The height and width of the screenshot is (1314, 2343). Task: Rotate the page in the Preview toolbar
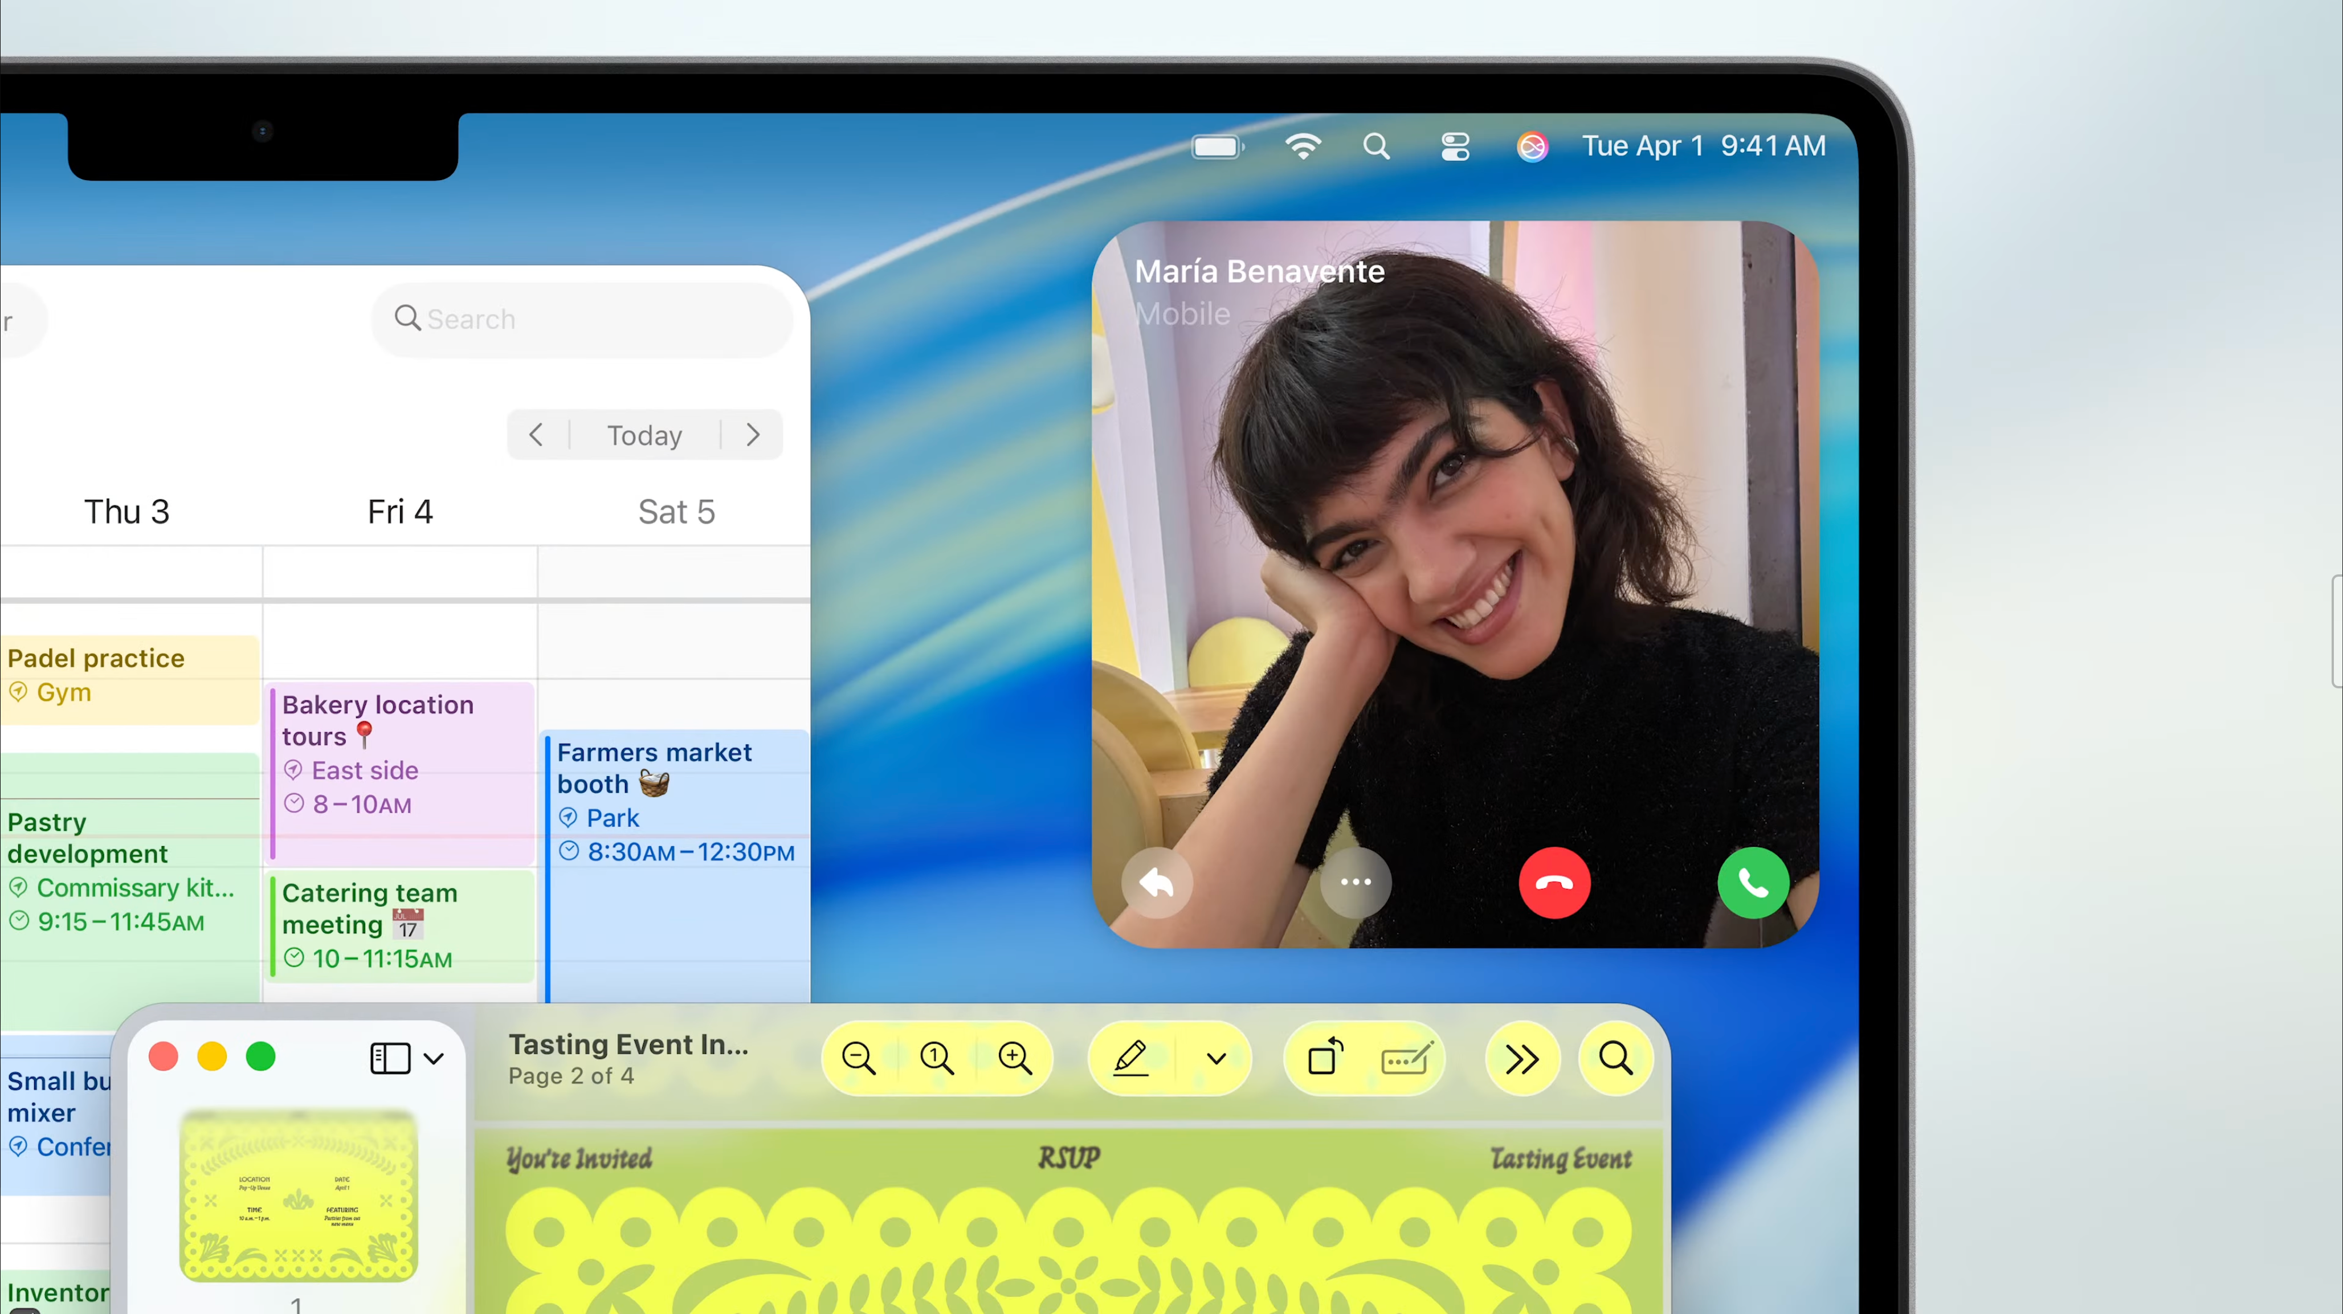pos(1325,1059)
